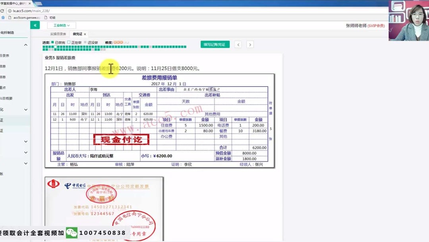The width and height of the screenshot is (429, 242).
Task: Click the 填写记账凭证 button
Action: 215,45
